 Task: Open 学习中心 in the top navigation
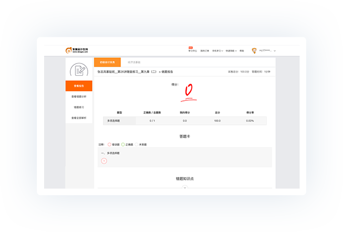tap(192, 51)
